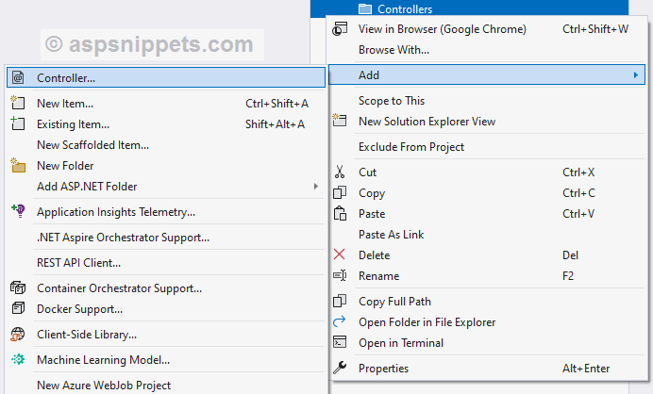Choose Controller... from the Add submenu

[x=166, y=78]
